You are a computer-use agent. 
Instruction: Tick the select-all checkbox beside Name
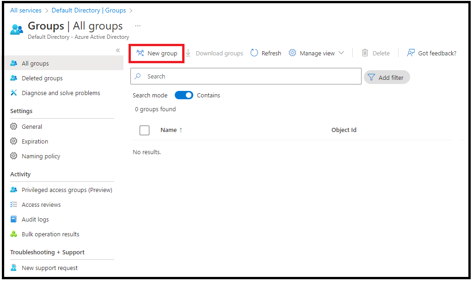point(145,130)
